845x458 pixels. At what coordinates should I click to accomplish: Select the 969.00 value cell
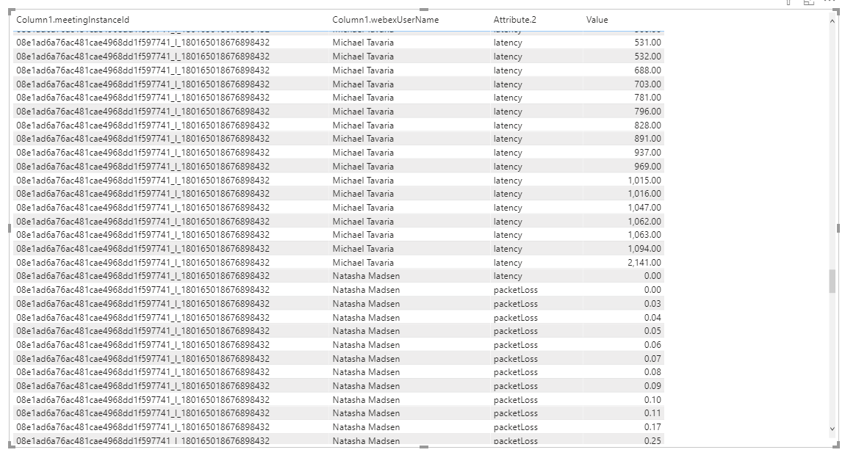click(x=647, y=167)
